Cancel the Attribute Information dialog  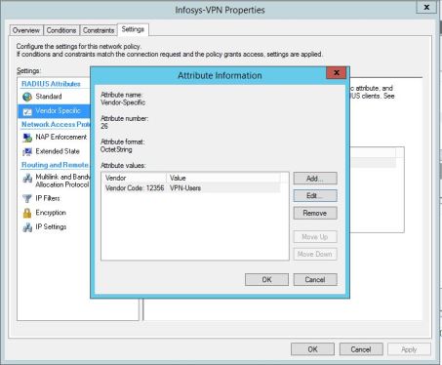tap(315, 280)
